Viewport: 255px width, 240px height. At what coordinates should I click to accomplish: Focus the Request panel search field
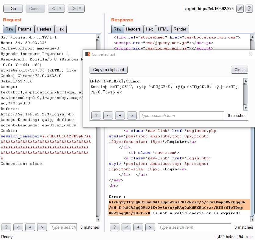click(x=63, y=227)
